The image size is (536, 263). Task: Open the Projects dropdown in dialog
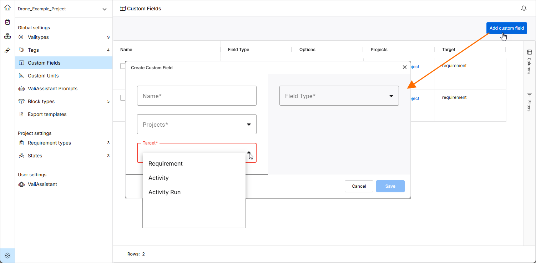click(197, 124)
